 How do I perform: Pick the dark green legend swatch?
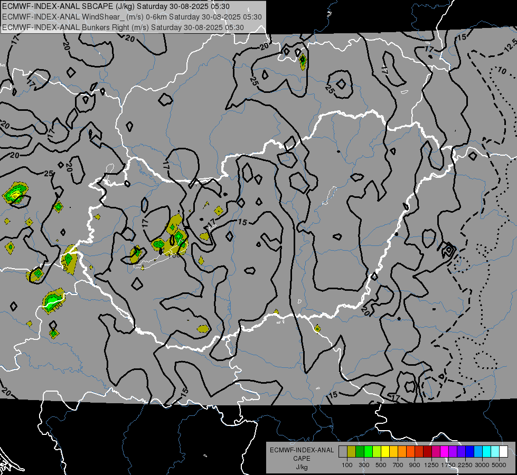pos(360,451)
